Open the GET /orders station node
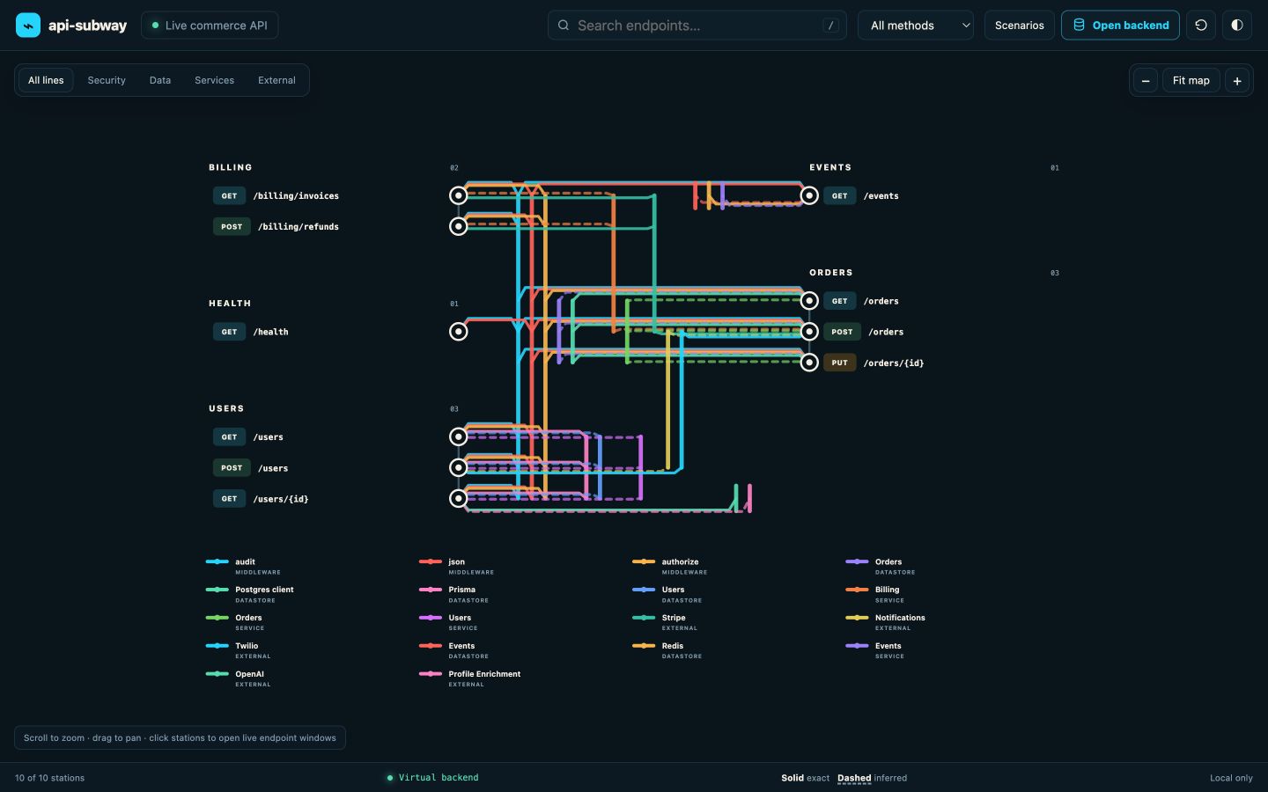 pyautogui.click(x=809, y=301)
